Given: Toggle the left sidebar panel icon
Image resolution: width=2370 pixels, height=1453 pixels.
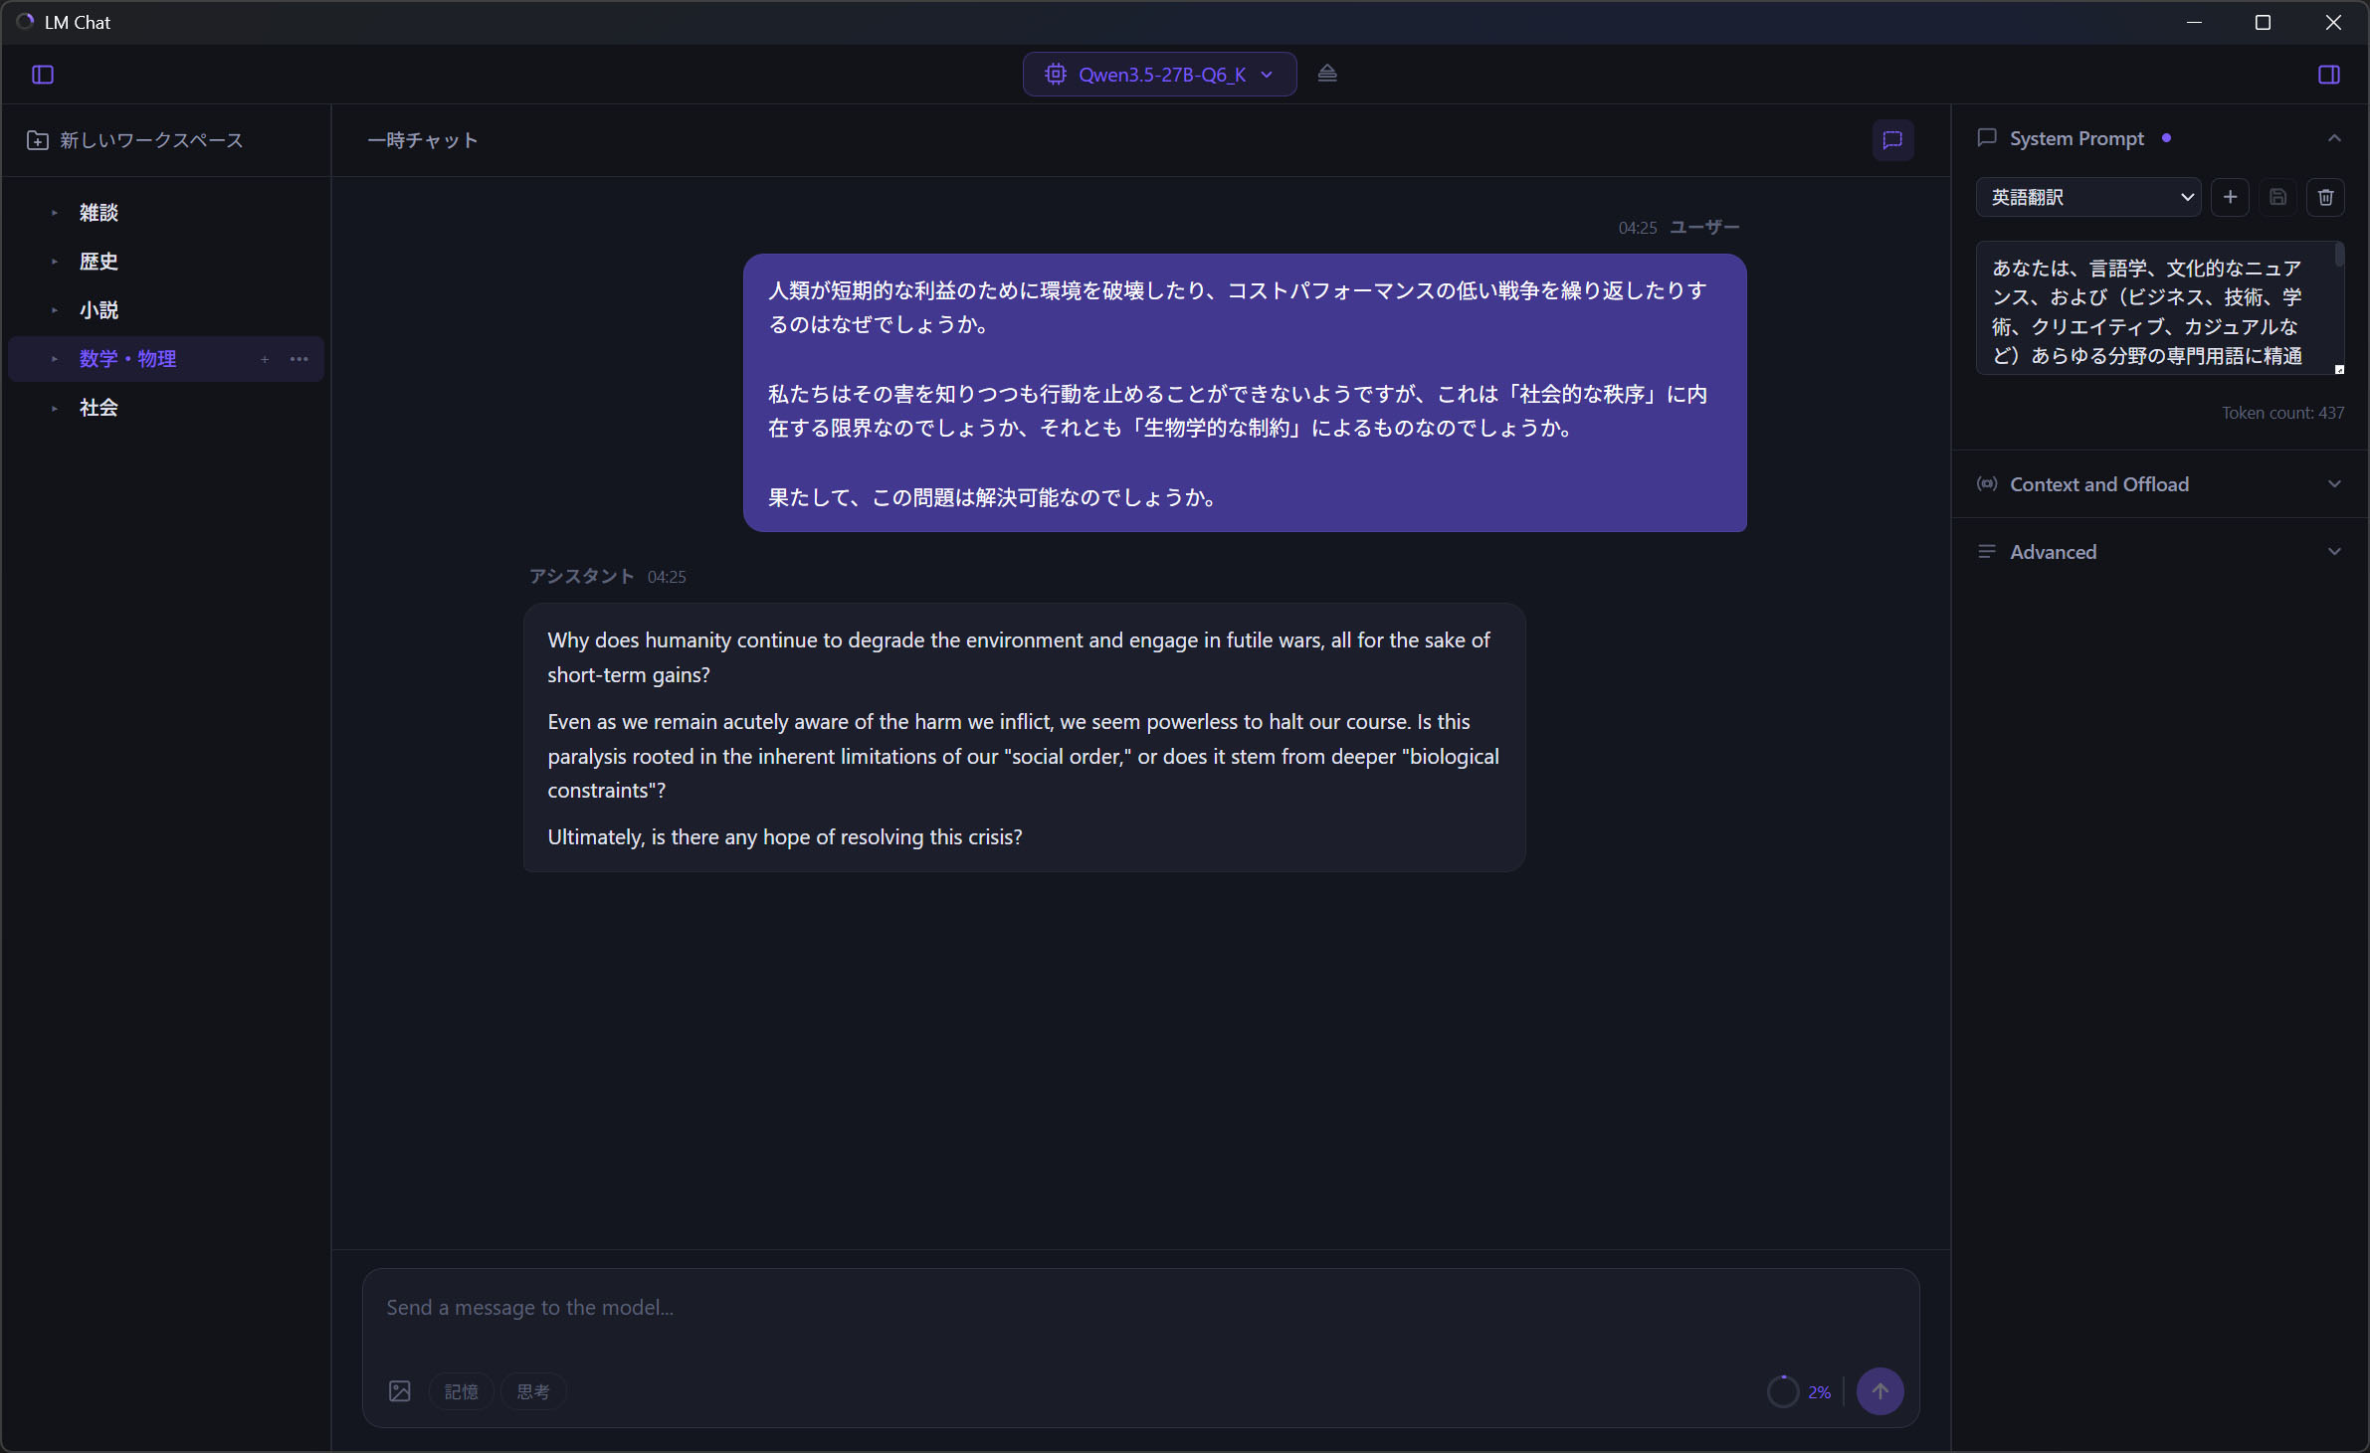Looking at the screenshot, I should [43, 75].
